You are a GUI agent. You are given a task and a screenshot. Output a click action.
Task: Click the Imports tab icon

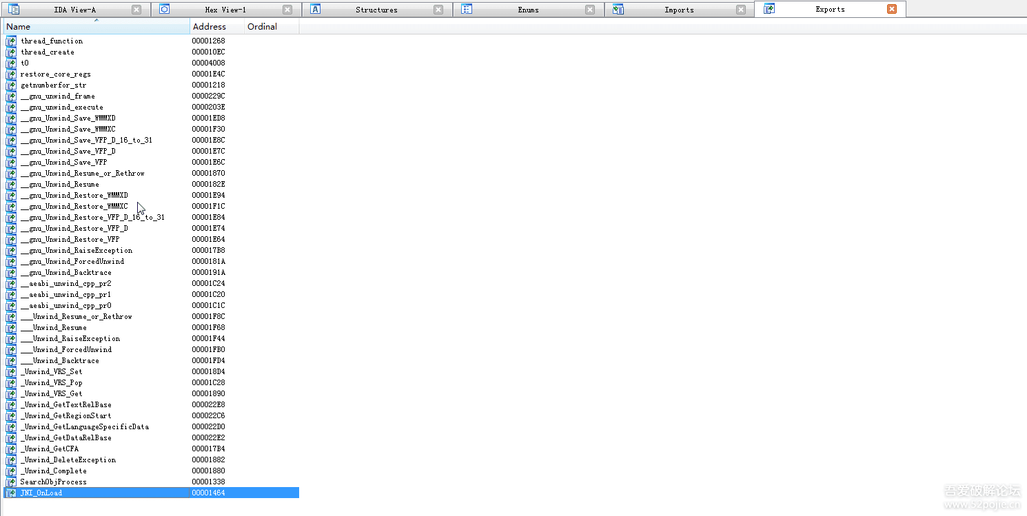(x=618, y=10)
